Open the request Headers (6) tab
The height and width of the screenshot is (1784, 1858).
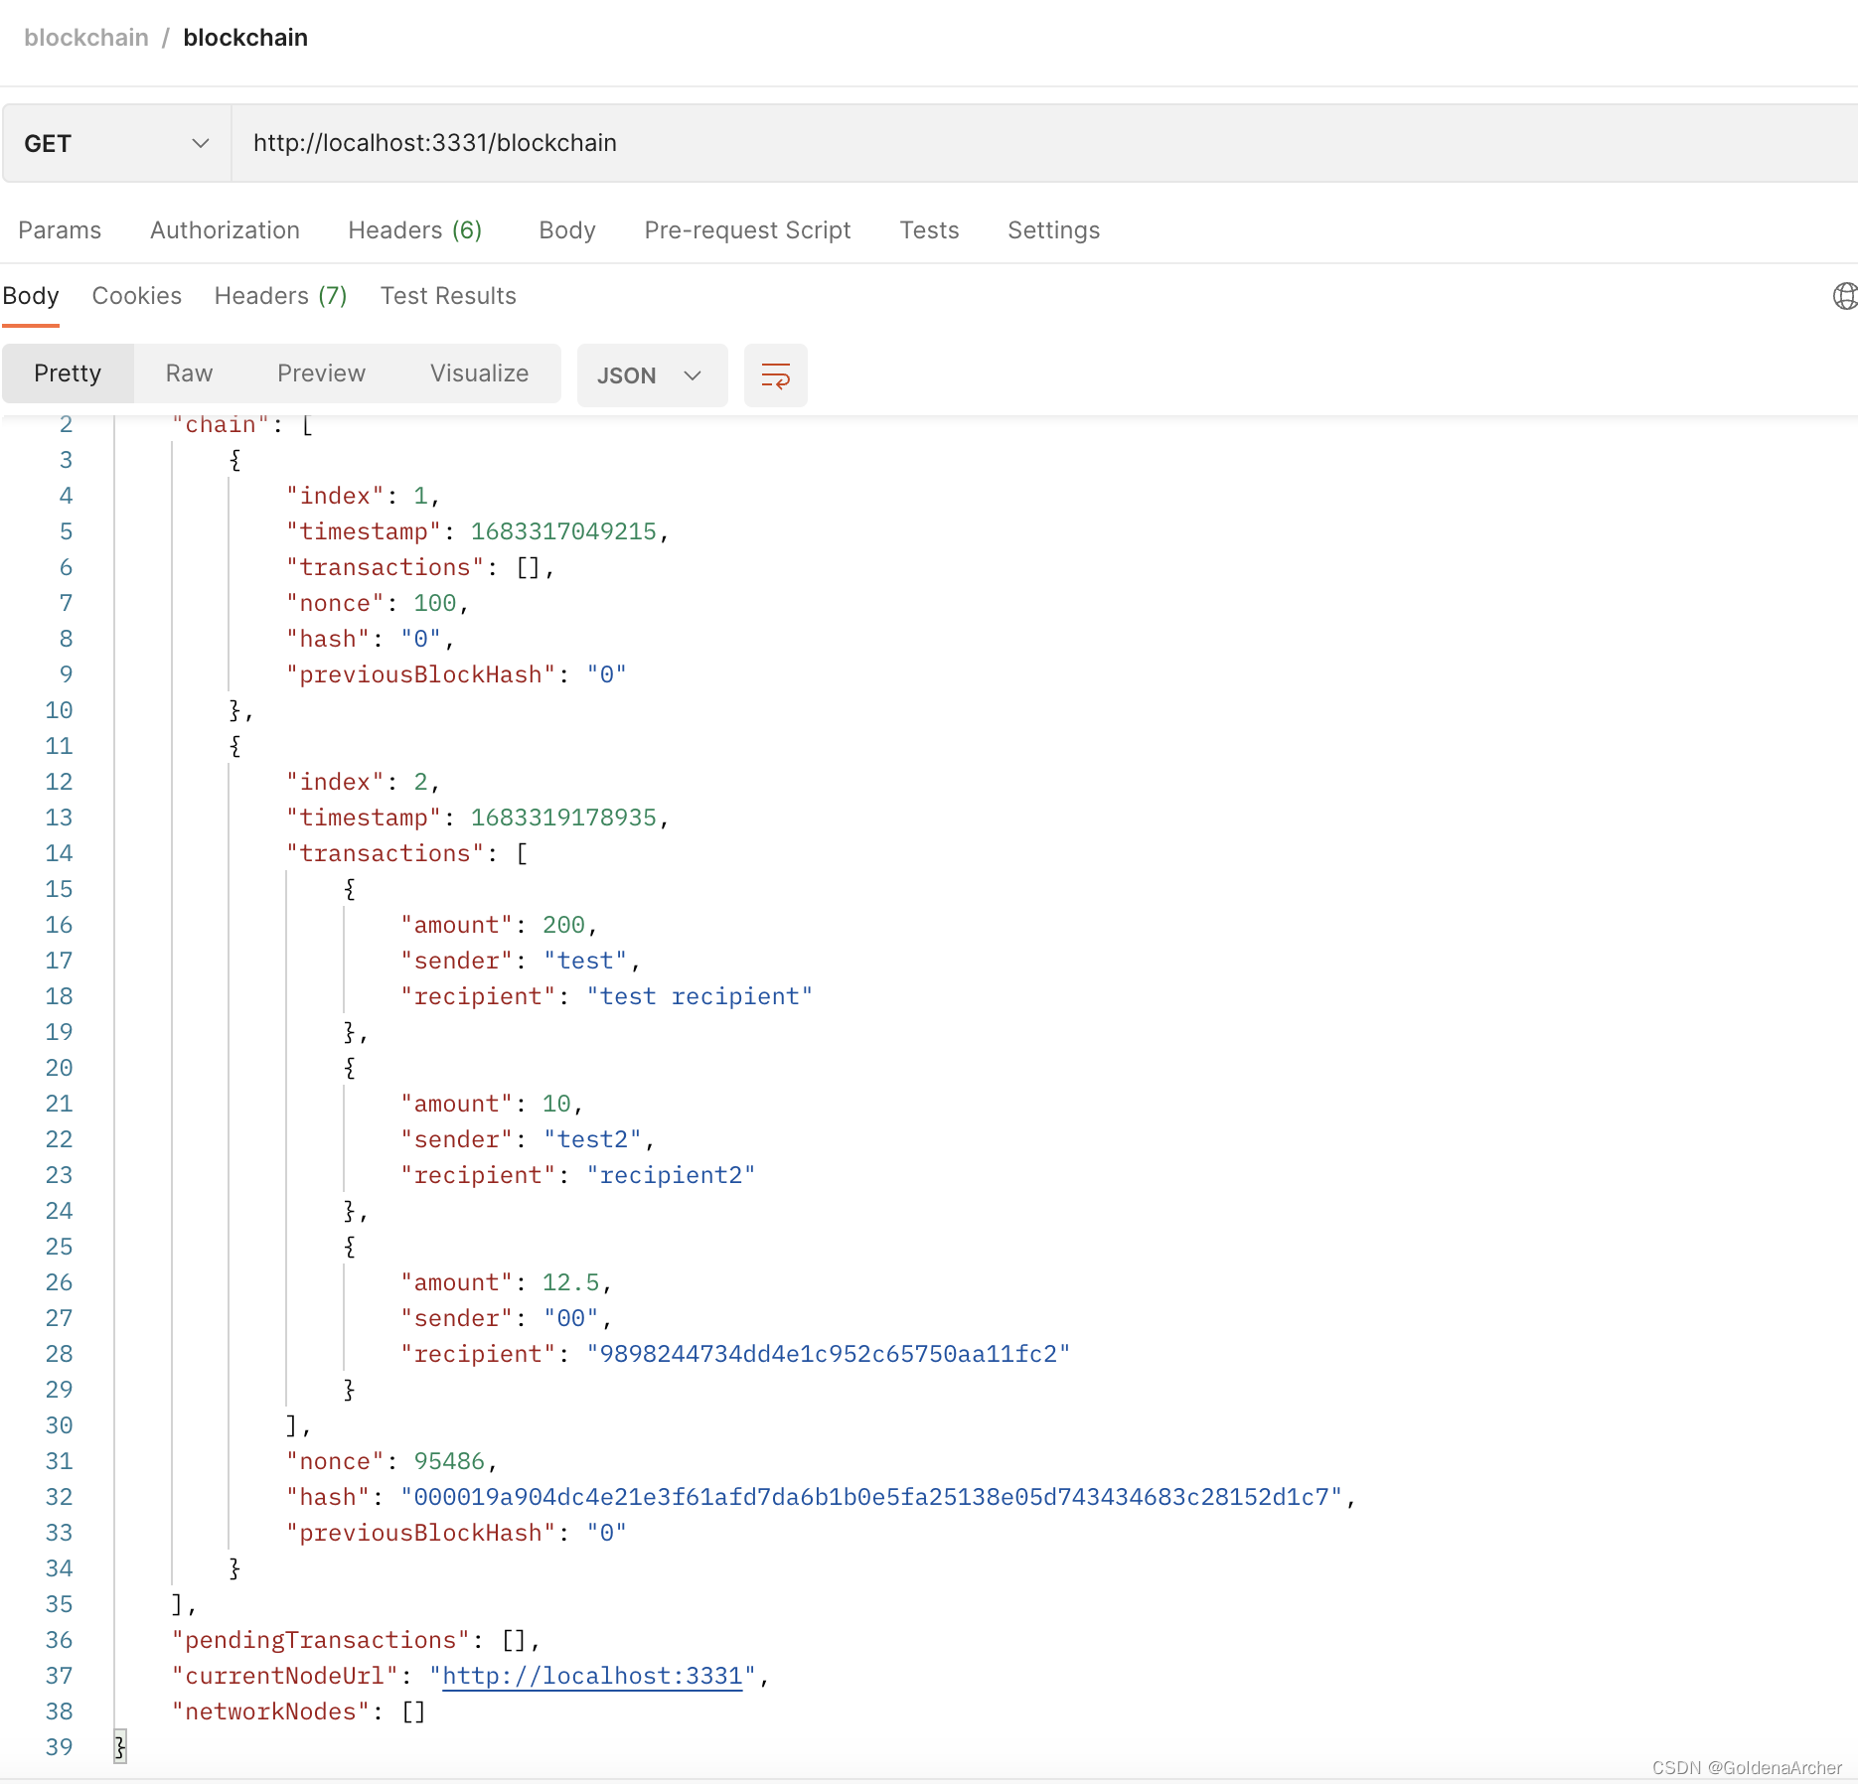coord(414,230)
